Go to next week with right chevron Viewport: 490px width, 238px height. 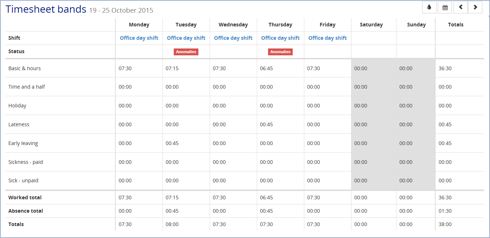point(475,7)
